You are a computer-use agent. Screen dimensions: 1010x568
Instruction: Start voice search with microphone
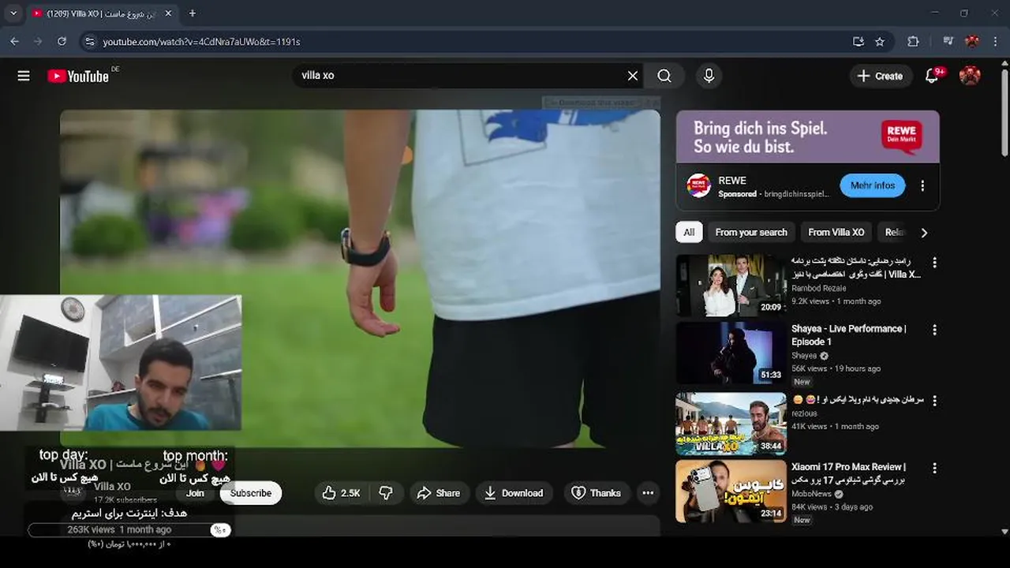[x=709, y=76]
